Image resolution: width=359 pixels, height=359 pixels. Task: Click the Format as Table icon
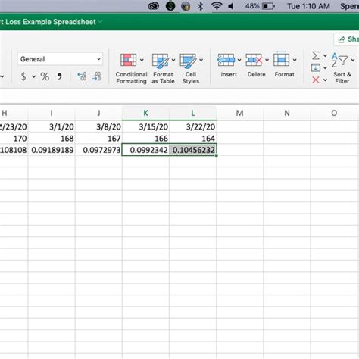coord(161,61)
